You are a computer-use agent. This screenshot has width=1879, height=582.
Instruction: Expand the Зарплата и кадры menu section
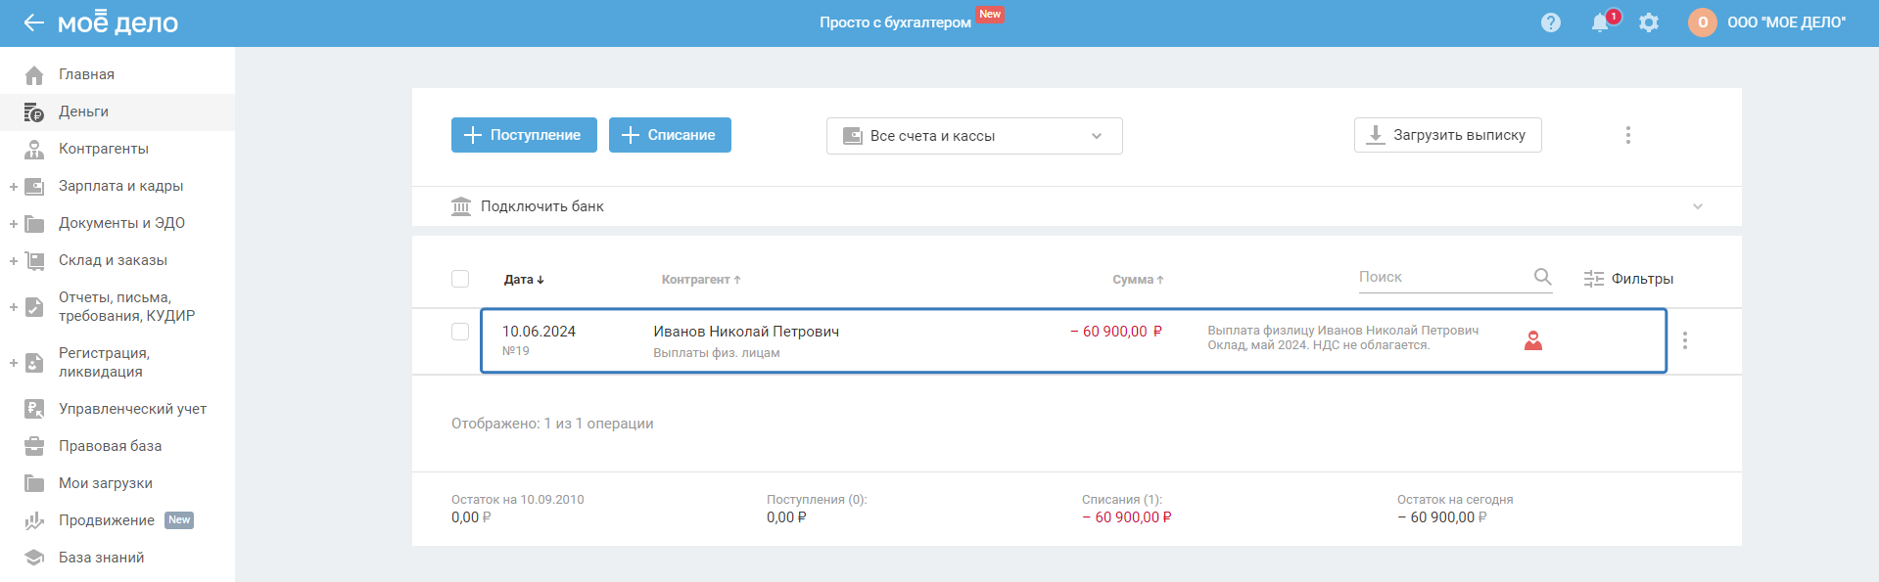[x=14, y=186]
